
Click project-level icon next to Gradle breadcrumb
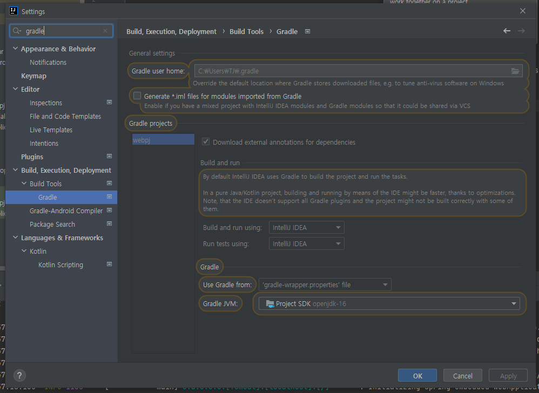[x=308, y=32]
